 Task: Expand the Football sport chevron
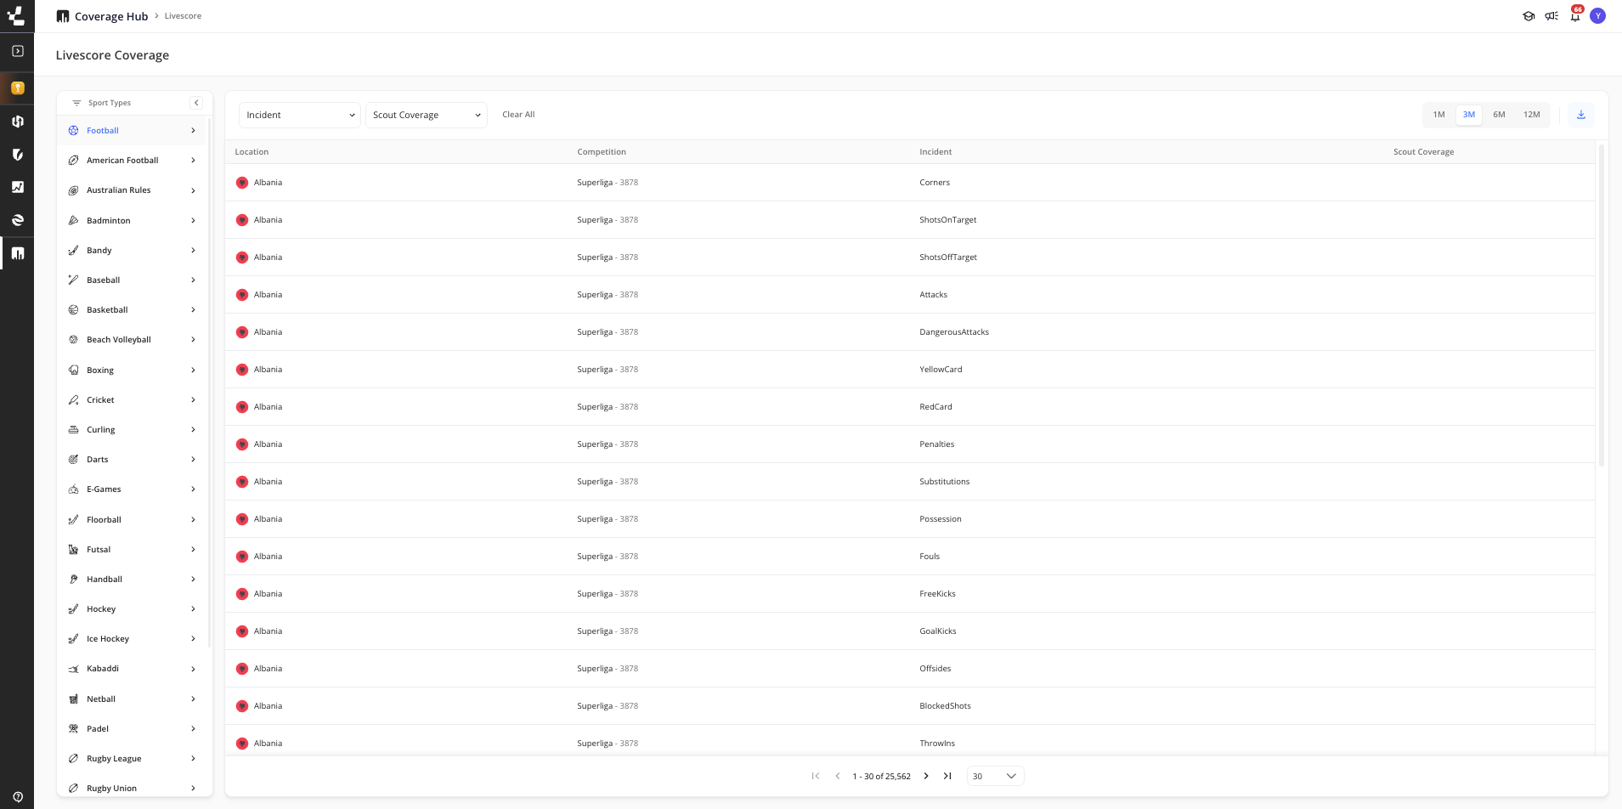194,131
